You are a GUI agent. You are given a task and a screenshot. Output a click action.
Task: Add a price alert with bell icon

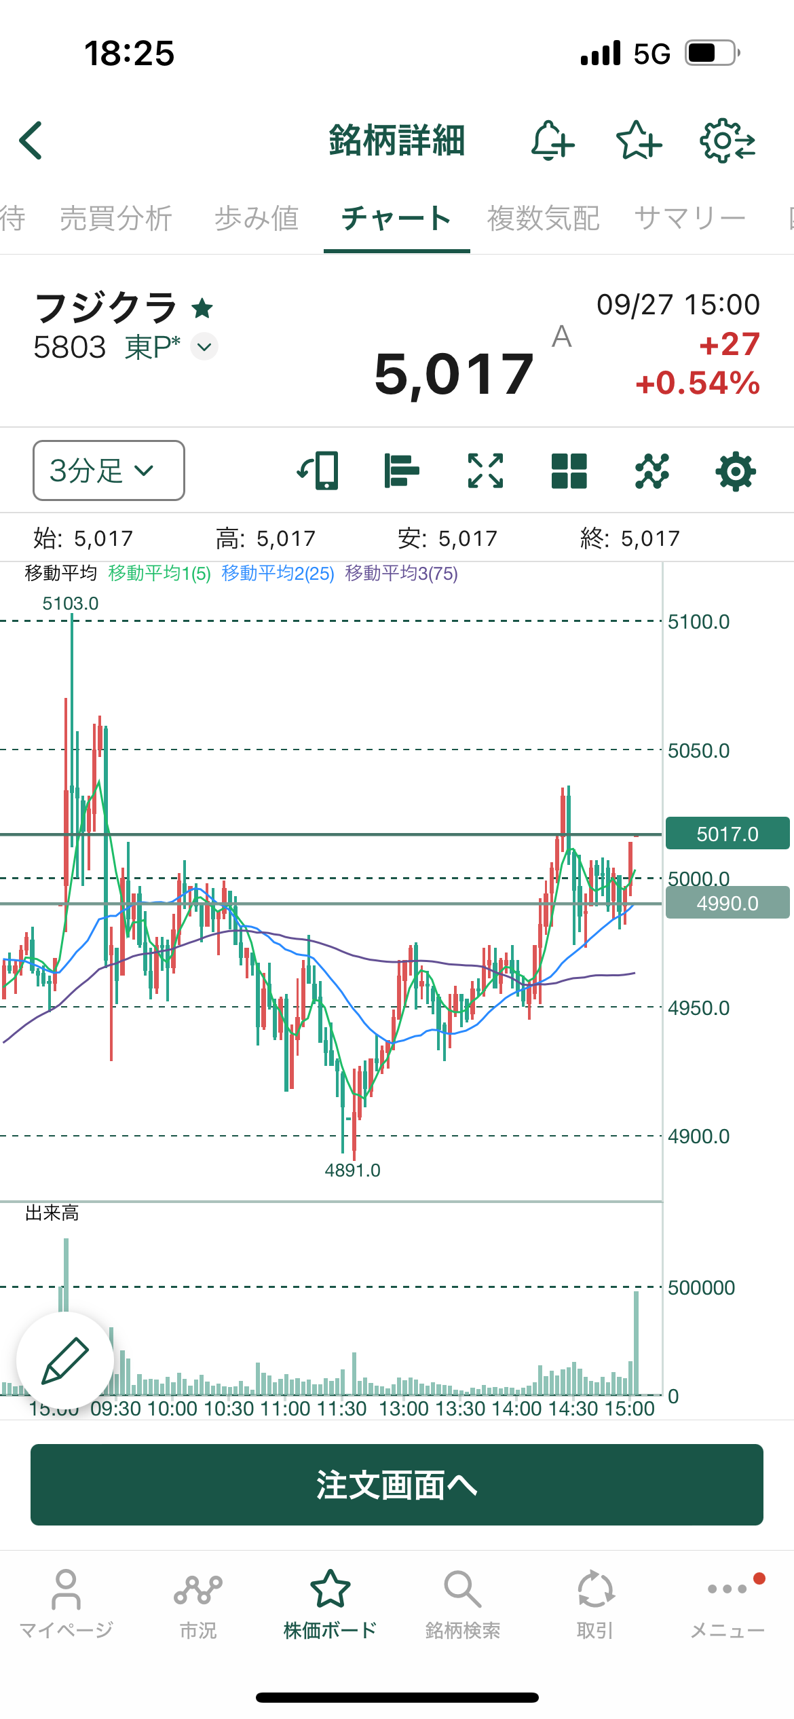click(551, 141)
